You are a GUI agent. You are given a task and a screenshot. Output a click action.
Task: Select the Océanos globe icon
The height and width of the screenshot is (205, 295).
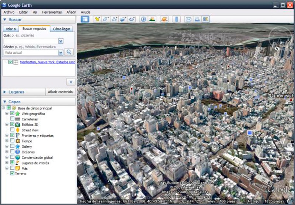(x=18, y=152)
